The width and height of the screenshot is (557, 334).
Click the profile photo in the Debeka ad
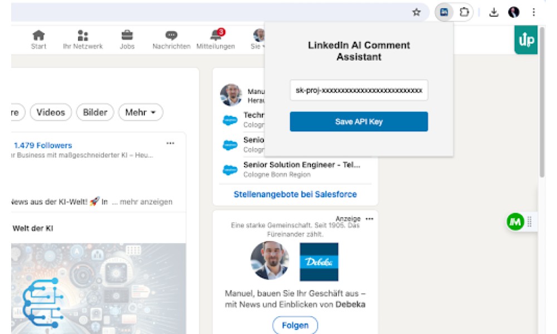pyautogui.click(x=270, y=261)
